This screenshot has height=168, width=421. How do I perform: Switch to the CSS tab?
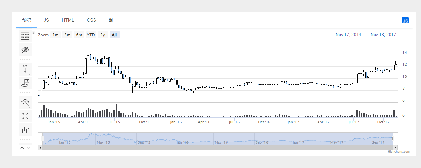[x=92, y=20]
